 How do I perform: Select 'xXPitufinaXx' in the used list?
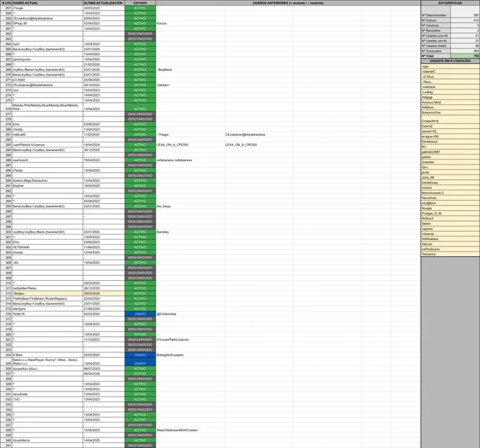pyautogui.click(x=450, y=250)
